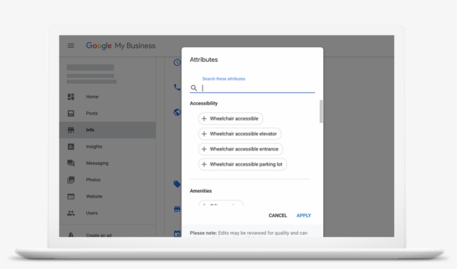
Task: Click the Insights bar chart icon
Action: pyautogui.click(x=71, y=147)
